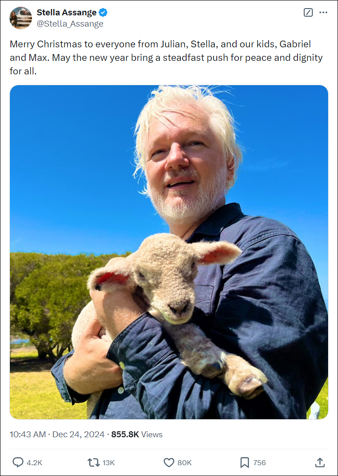338x476 pixels.
Task: Click the 4.2K replies count
Action: pyautogui.click(x=34, y=462)
